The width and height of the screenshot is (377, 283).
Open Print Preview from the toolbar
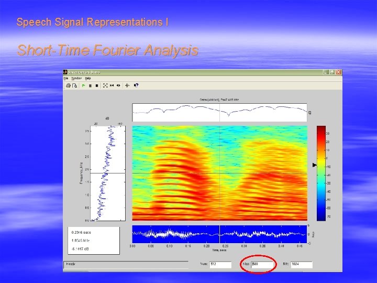point(75,85)
